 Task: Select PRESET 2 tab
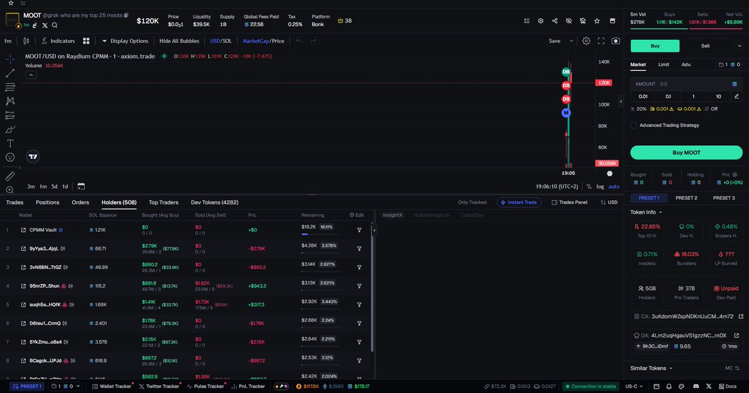(x=687, y=198)
